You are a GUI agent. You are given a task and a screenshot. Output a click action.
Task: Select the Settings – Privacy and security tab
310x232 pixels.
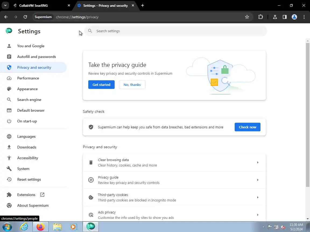[105, 6]
